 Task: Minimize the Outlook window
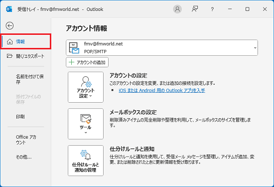pyautogui.click(x=230, y=9)
